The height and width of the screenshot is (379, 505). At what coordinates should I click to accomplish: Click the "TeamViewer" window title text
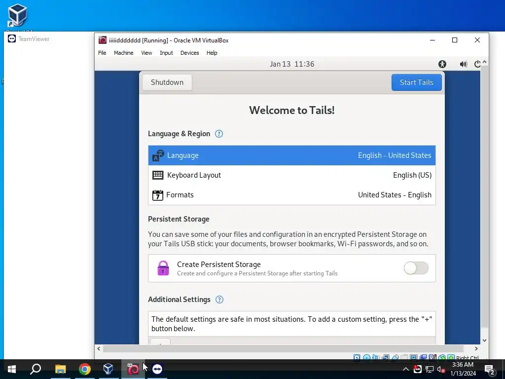pyautogui.click(x=34, y=39)
